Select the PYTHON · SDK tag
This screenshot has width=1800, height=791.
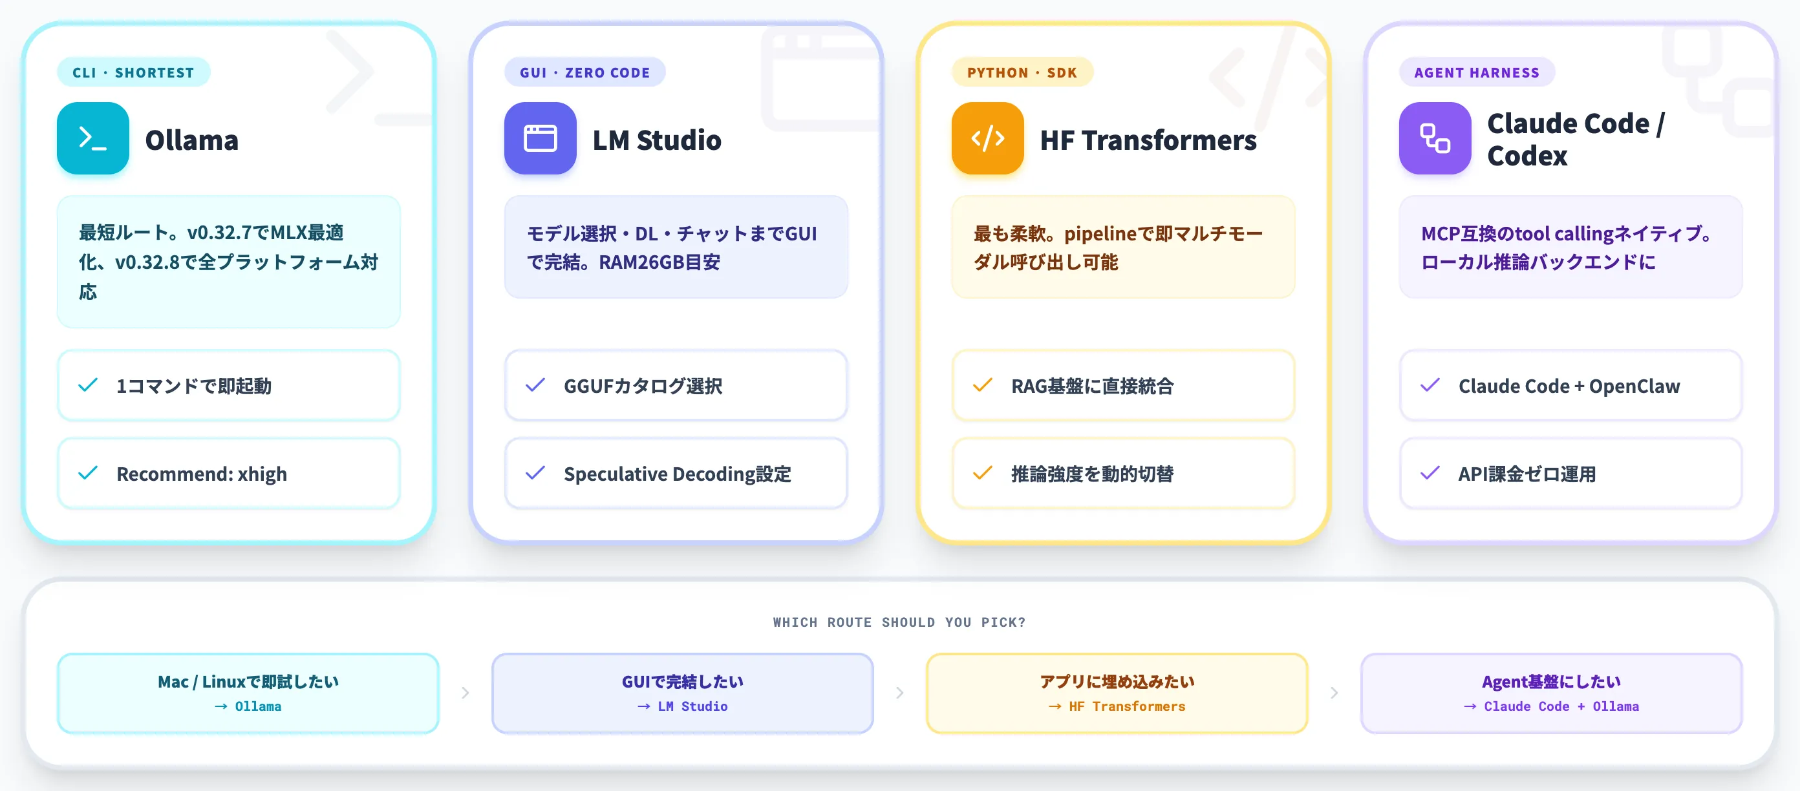[x=1022, y=72]
